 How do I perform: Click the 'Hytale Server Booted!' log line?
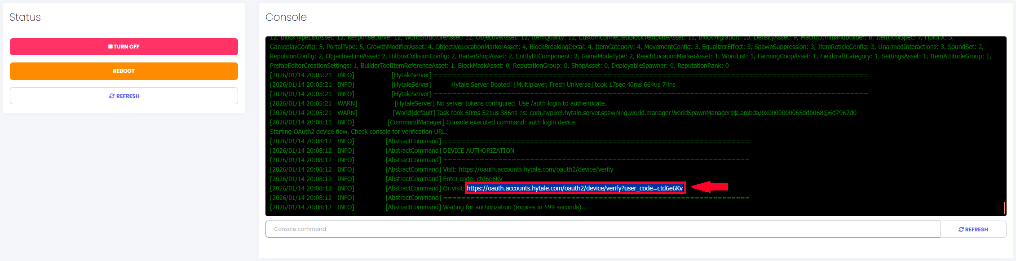[473, 84]
